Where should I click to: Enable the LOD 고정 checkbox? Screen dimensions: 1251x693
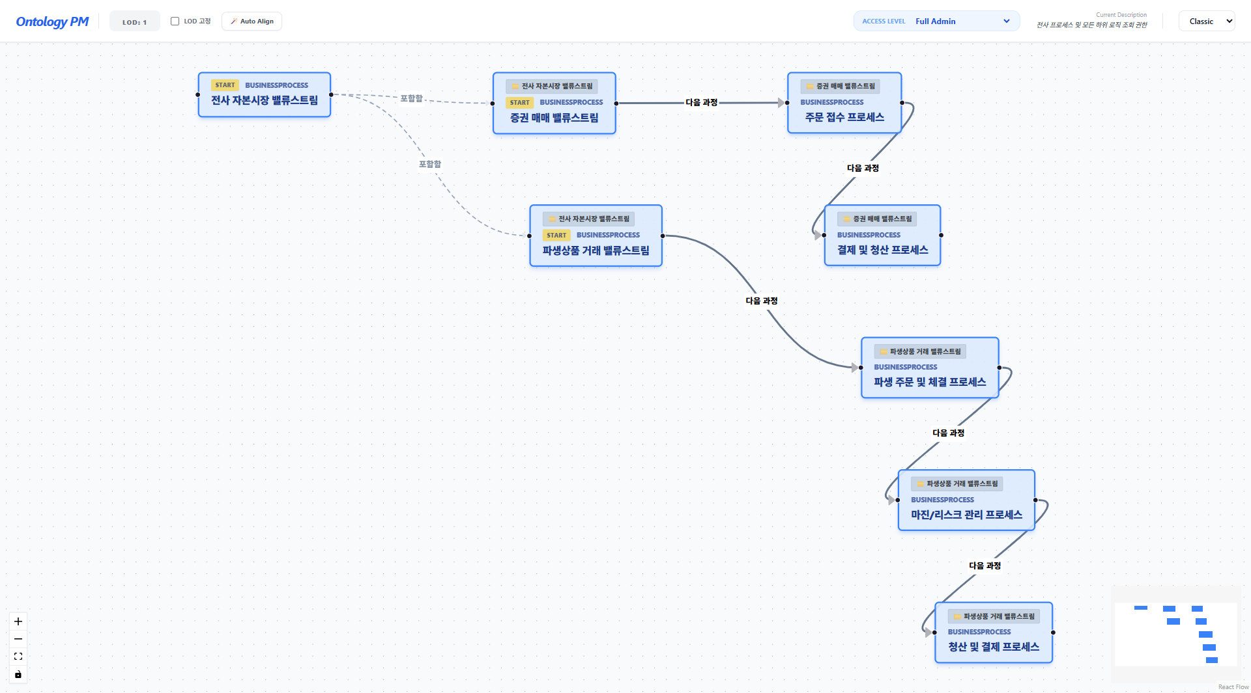coord(175,21)
